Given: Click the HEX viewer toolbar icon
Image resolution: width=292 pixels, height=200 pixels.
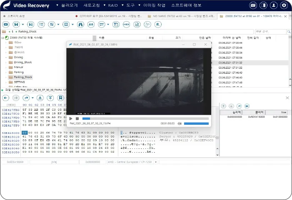Looking at the screenshot, I should tap(126, 25).
